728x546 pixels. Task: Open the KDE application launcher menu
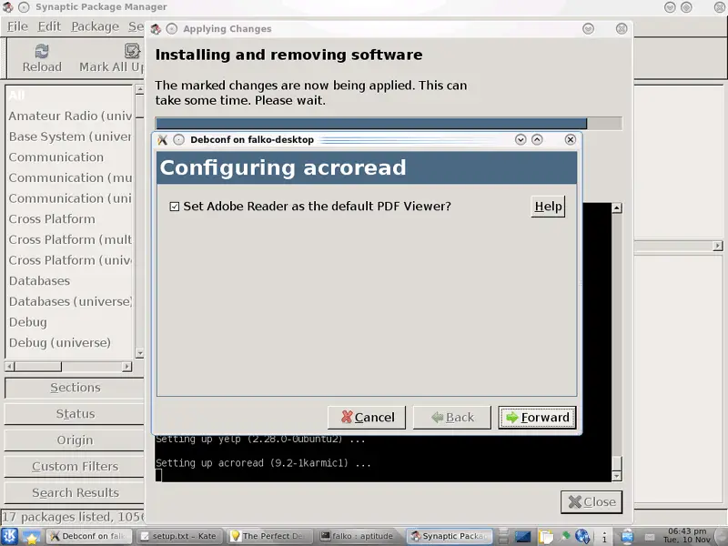coord(10,536)
